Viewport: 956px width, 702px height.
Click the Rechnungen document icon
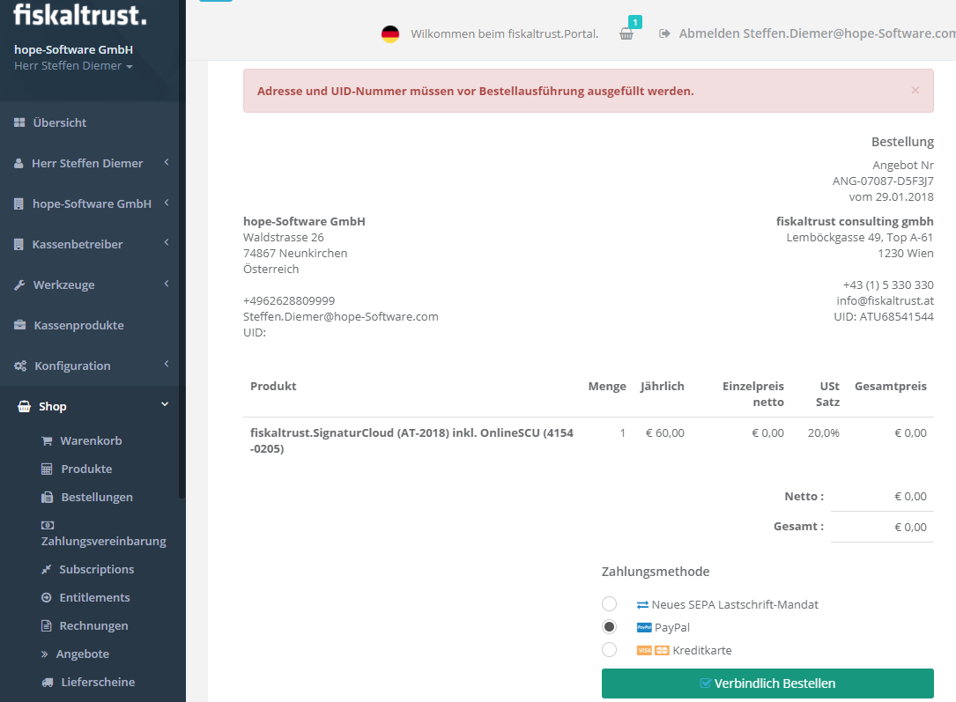point(47,626)
